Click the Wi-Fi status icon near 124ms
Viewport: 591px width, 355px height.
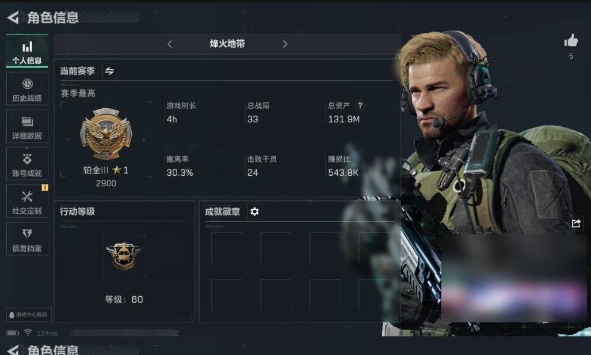click(x=28, y=333)
